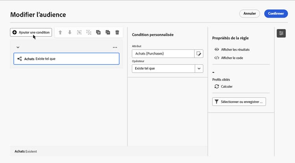This screenshot has width=295, height=163.
Task: Click the move down arrow icon
Action: [70, 32]
